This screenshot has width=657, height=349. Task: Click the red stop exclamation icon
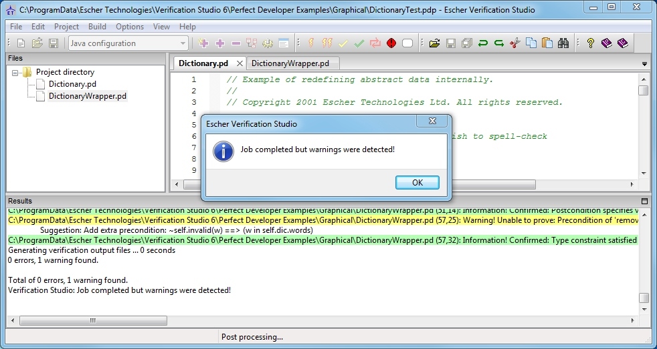[391, 43]
